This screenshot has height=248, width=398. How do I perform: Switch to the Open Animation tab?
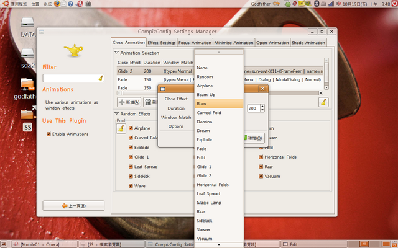pos(272,43)
